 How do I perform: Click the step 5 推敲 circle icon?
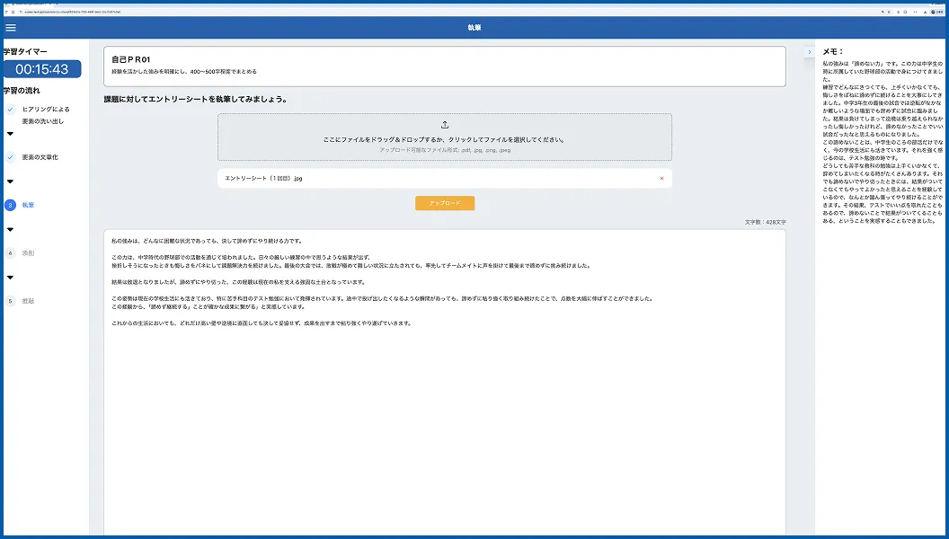click(x=10, y=301)
